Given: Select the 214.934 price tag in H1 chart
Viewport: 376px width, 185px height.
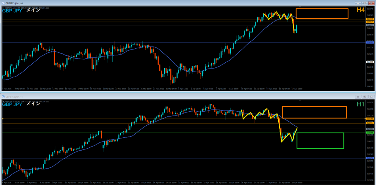Looking at the screenshot, I should click(x=369, y=123).
